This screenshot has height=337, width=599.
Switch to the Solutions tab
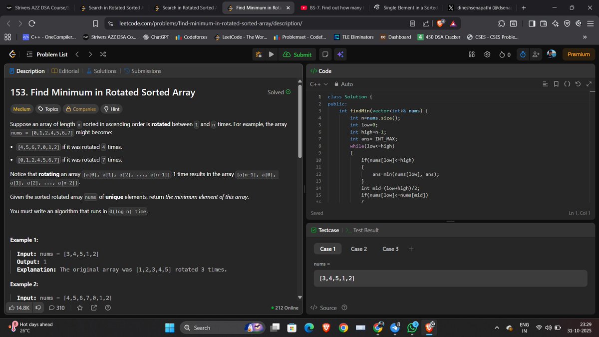click(x=101, y=71)
